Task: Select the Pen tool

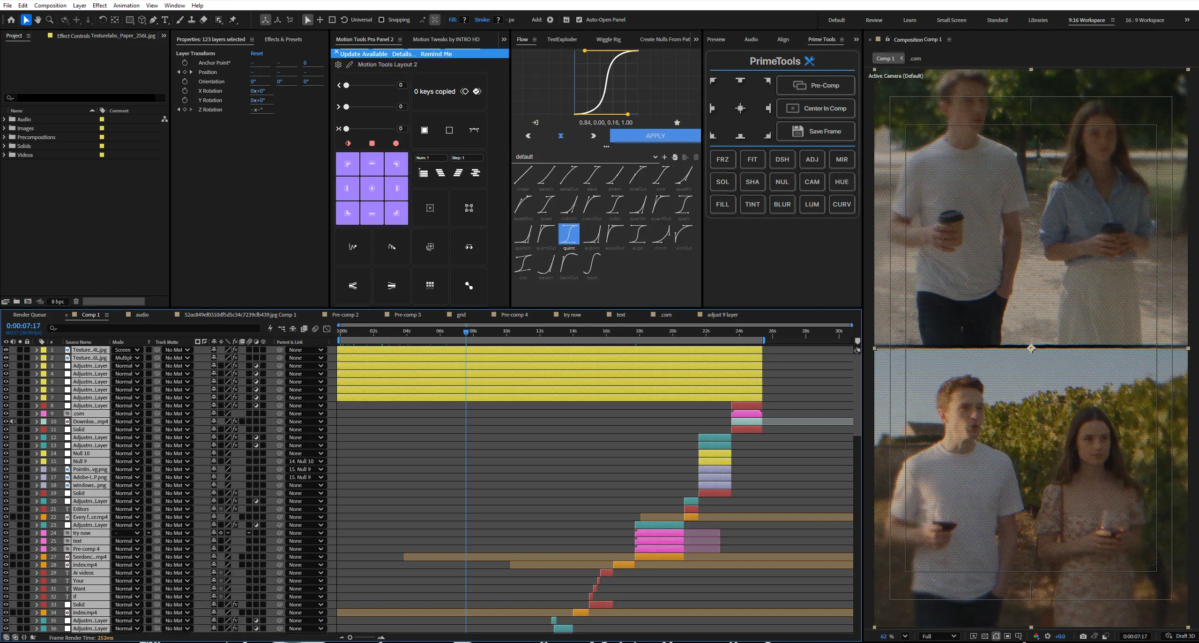Action: pyautogui.click(x=153, y=20)
